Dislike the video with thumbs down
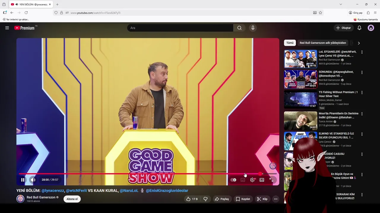 205,199
